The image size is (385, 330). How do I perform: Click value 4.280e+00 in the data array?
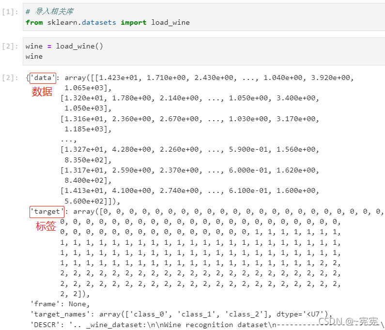131,149
